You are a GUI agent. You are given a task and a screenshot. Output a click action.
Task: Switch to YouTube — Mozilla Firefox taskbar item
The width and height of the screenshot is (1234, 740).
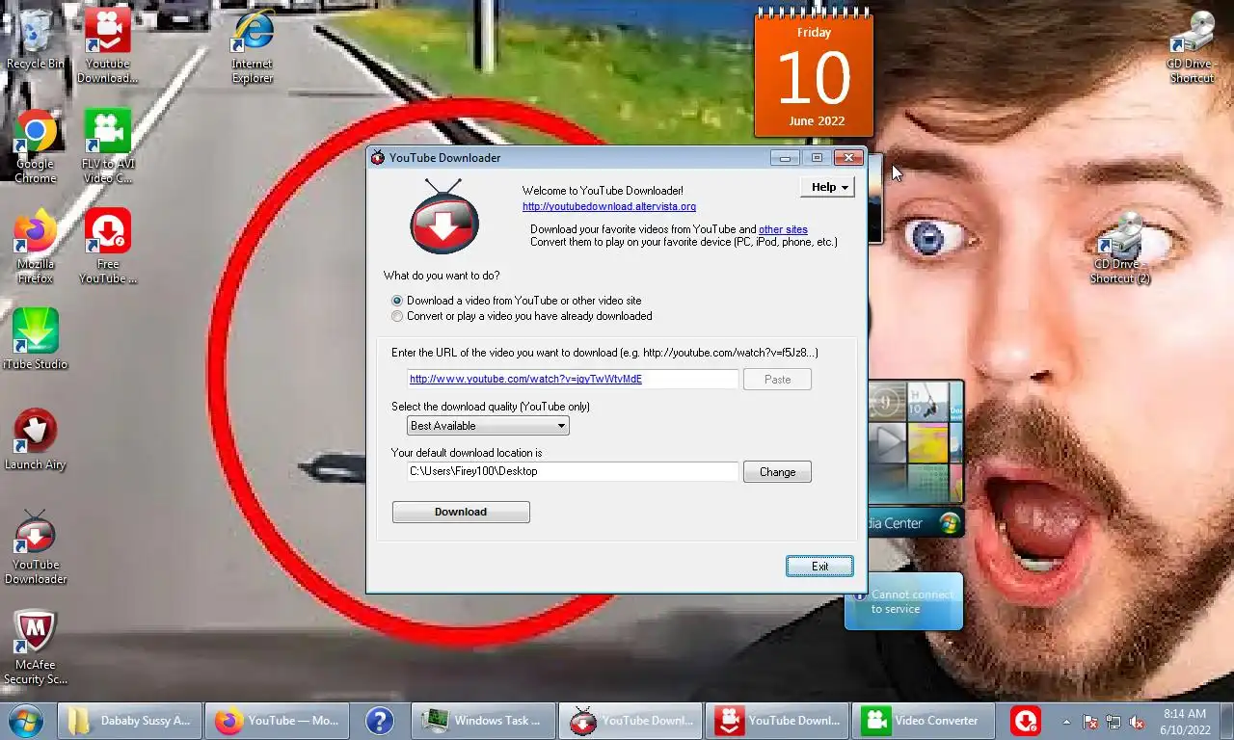pyautogui.click(x=277, y=721)
